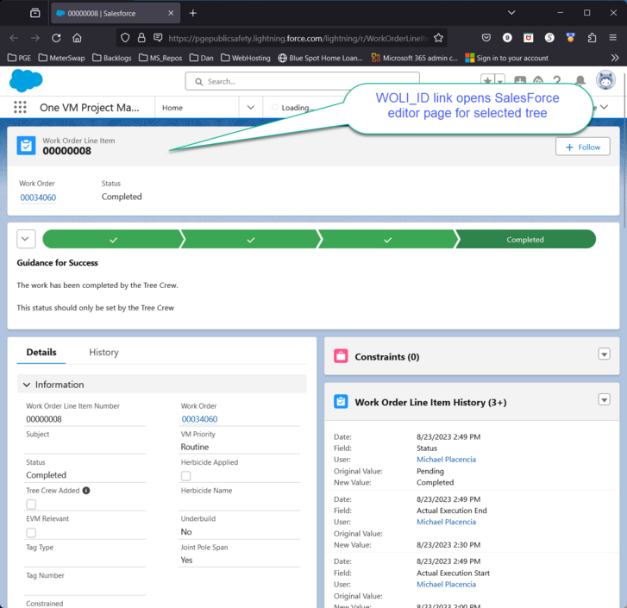Image resolution: width=627 pixels, height=608 pixels.
Task: Open the browser extensions puzzle icon
Action: pyautogui.click(x=592, y=38)
